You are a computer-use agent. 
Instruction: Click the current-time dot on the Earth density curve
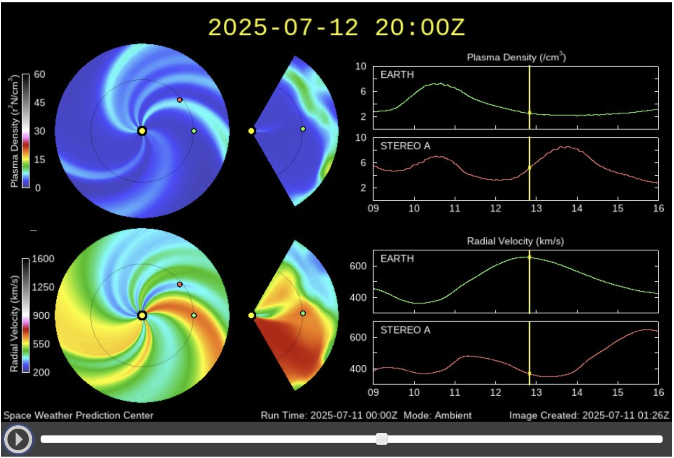click(x=530, y=113)
